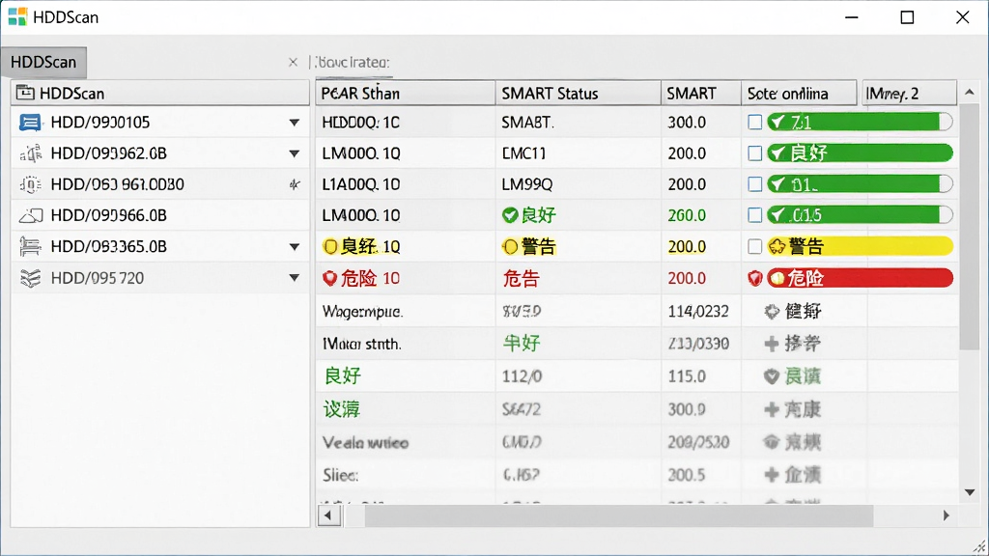
Task: Click green check icon beside 良好 status
Action: point(510,215)
